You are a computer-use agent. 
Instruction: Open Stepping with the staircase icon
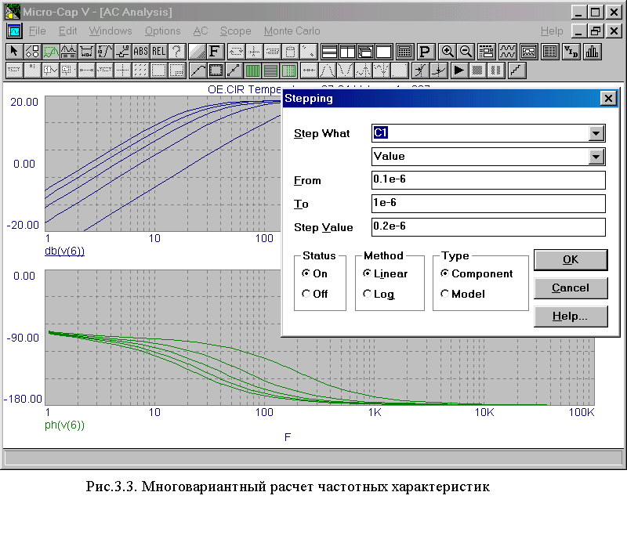tap(516, 71)
